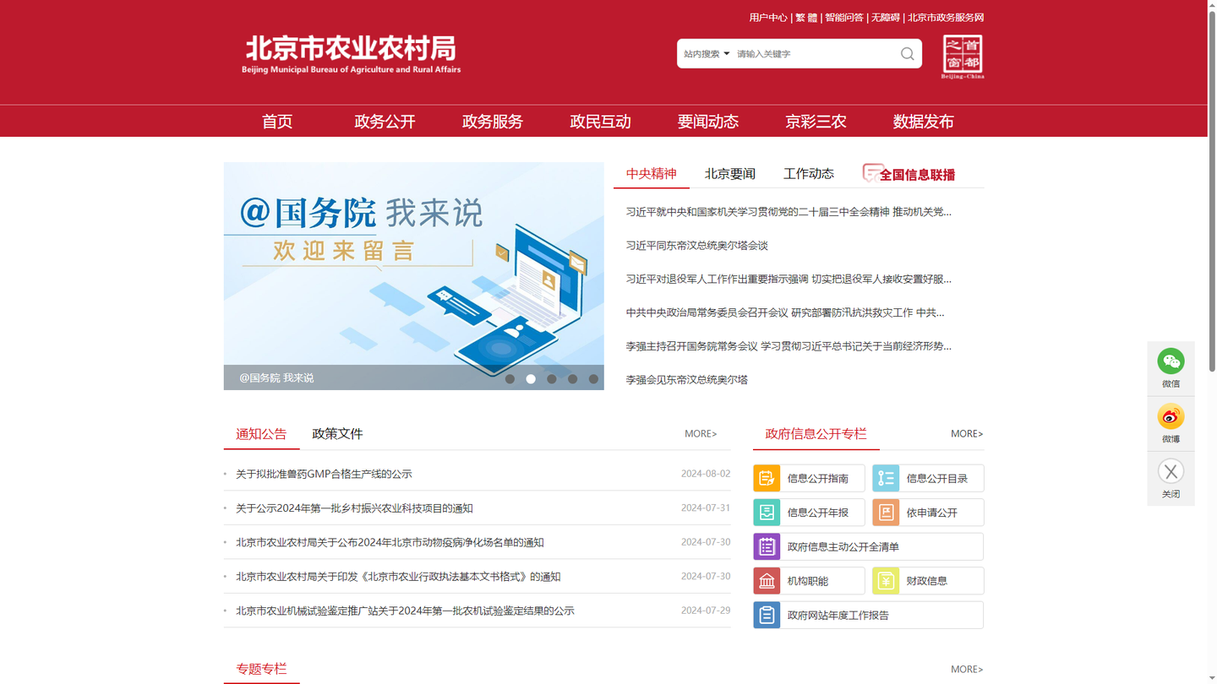Click the 依申请公开 icon
The image size is (1217, 684).
886,513
